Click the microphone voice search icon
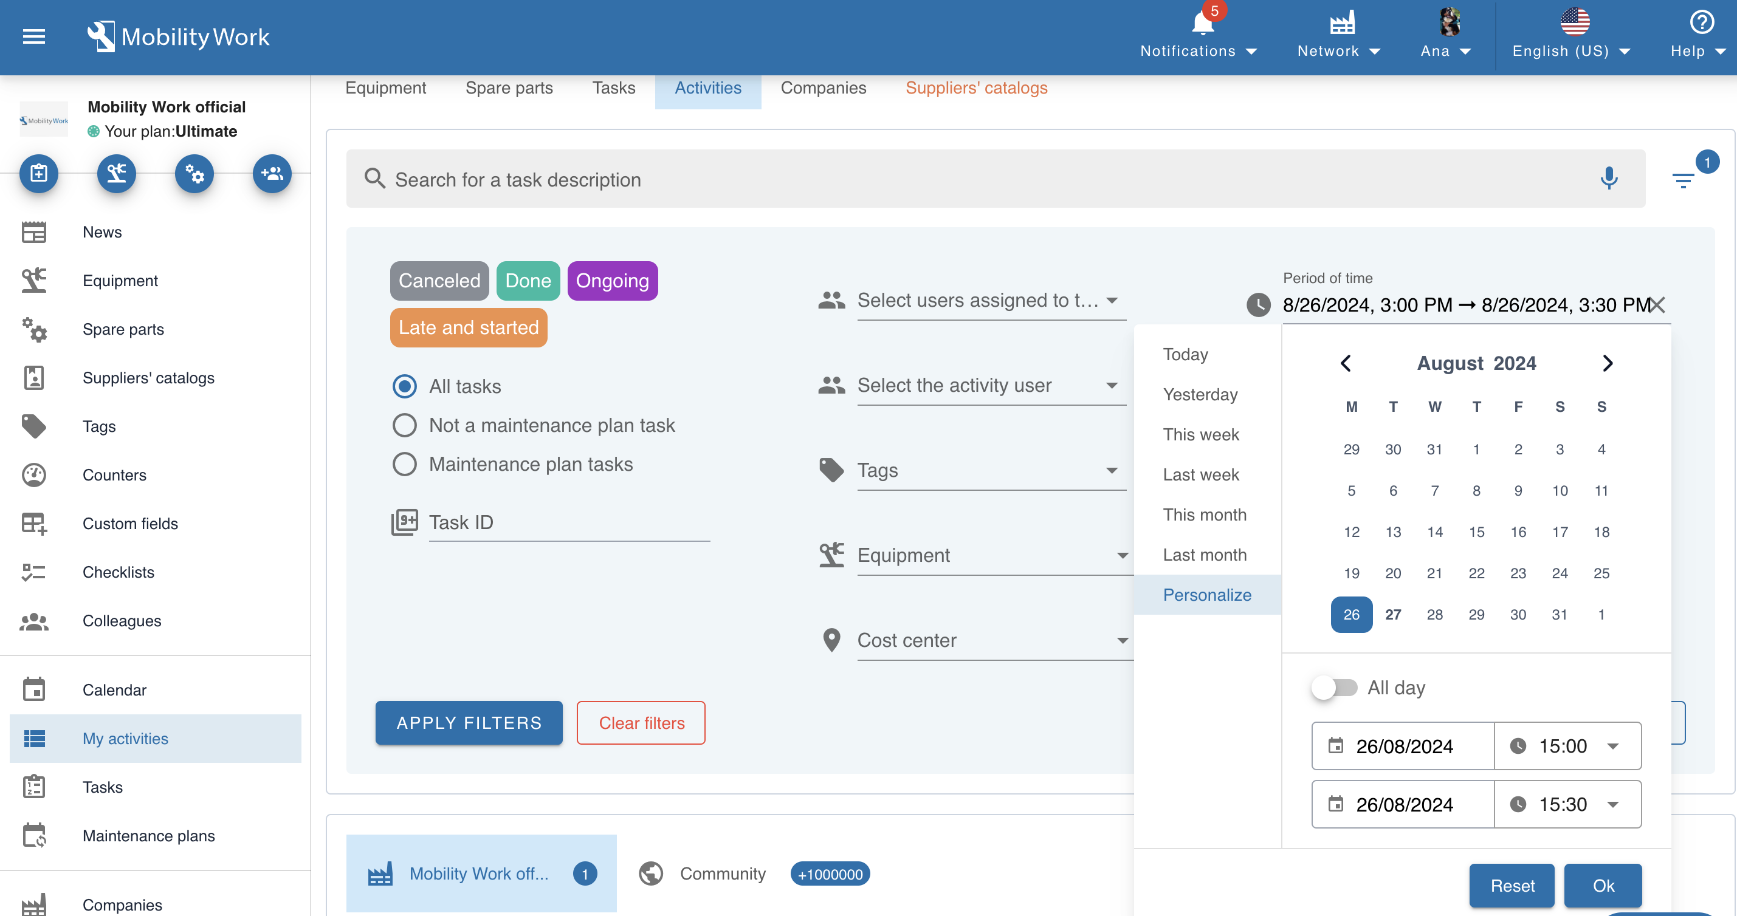Screen dimensions: 1737x916 click(1609, 179)
